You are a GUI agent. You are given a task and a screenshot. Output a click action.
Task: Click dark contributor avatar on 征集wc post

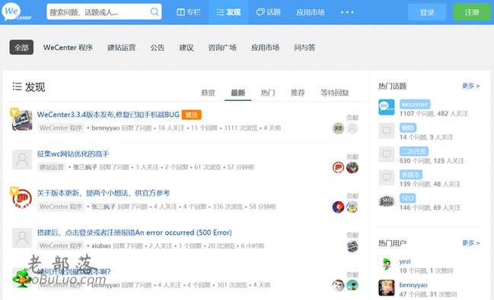pos(352,167)
